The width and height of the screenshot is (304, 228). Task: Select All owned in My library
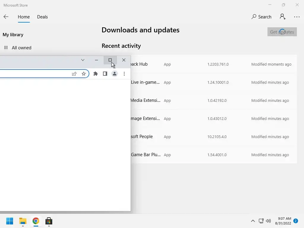[x=18, y=48]
